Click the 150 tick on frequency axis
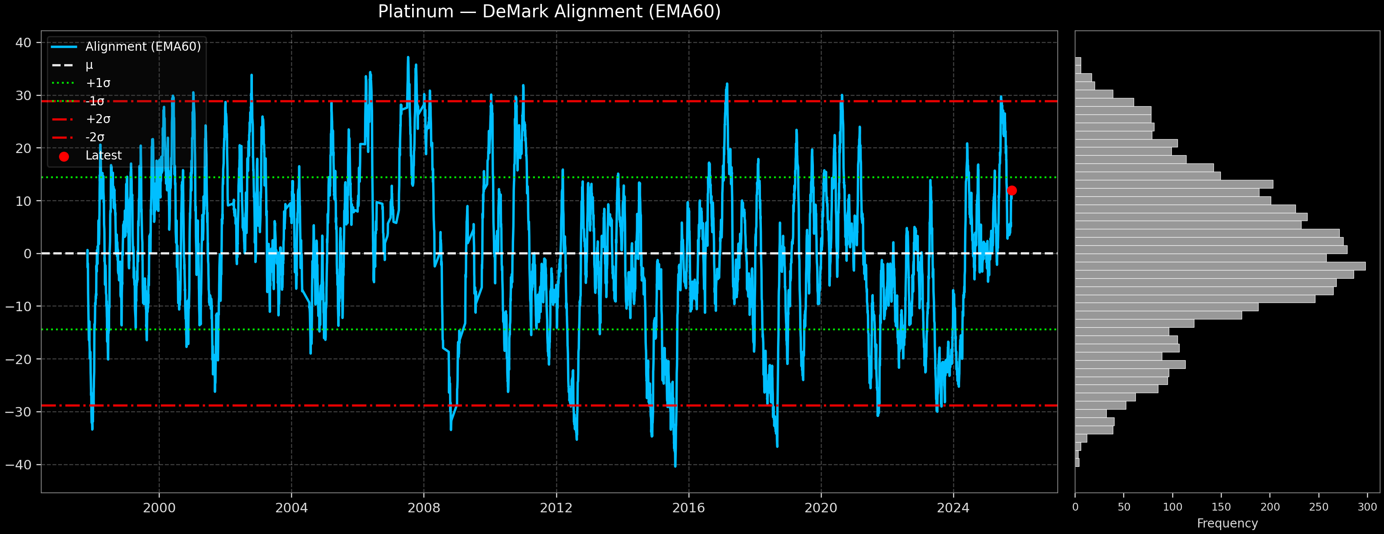The height and width of the screenshot is (534, 1384). point(1221,507)
